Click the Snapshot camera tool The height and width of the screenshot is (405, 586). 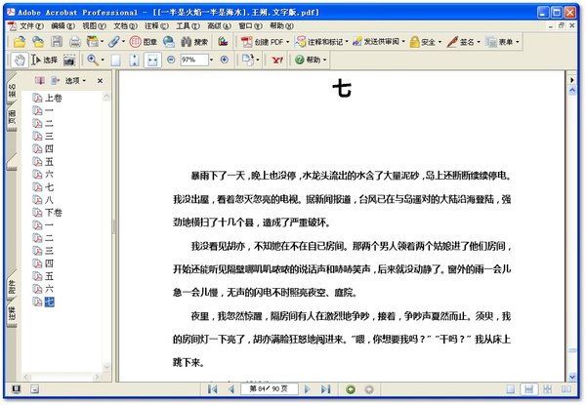pos(69,60)
